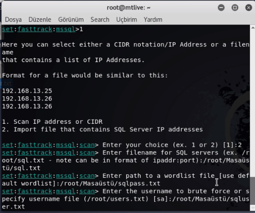Click underlined fasttrack in the top prompt
The width and height of the screenshot is (255, 213).
(35, 29)
